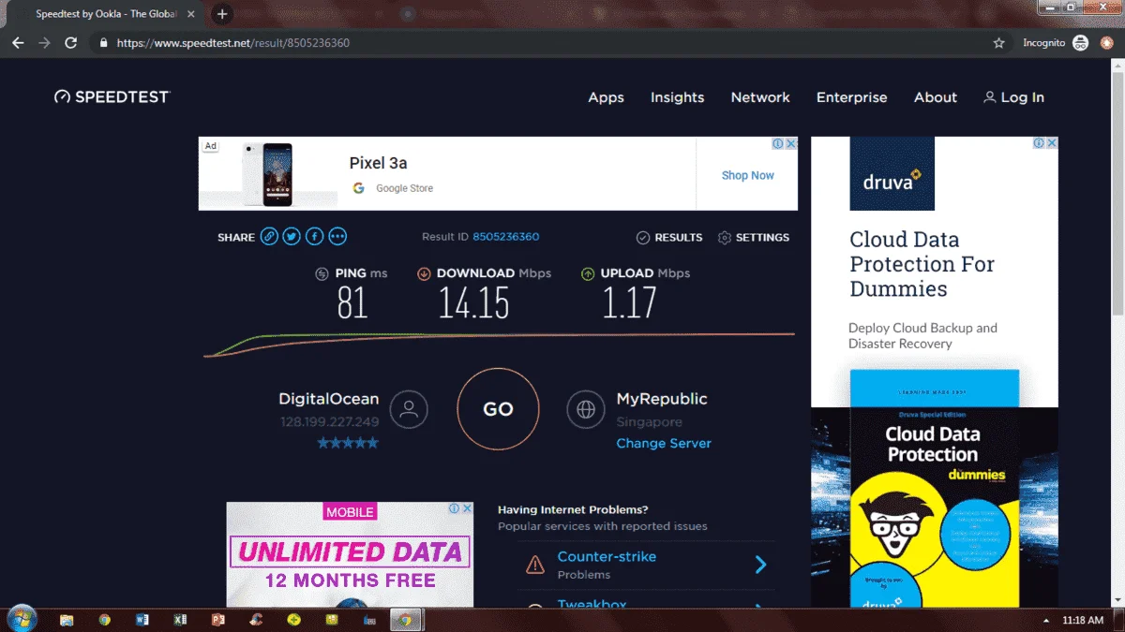The image size is (1125, 632).
Task: Close the druva sidebar ad
Action: tap(1052, 143)
